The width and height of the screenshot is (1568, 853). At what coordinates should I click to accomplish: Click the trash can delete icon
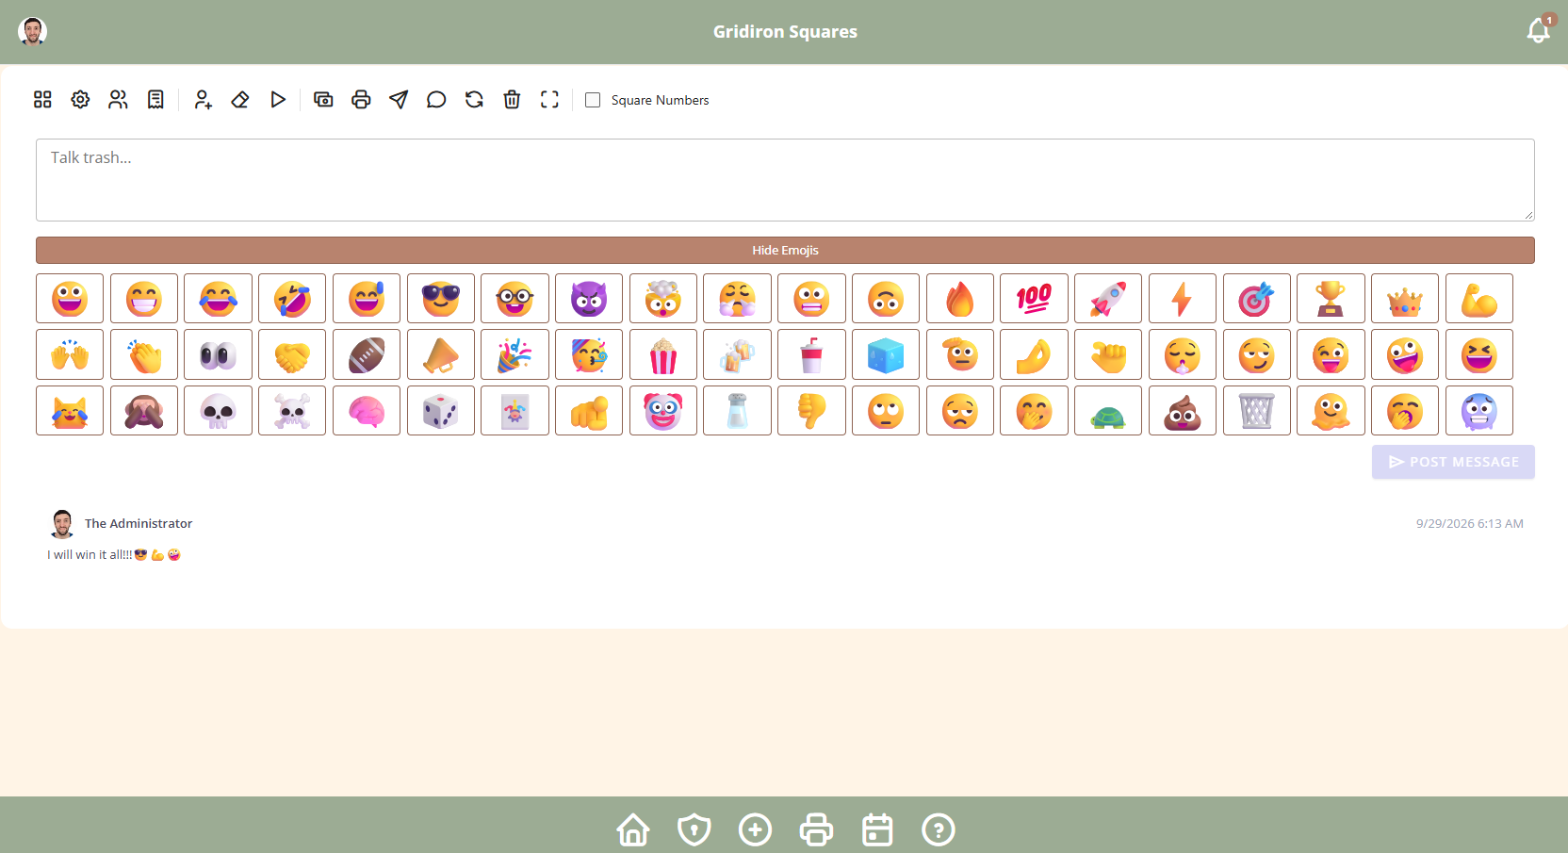point(512,100)
